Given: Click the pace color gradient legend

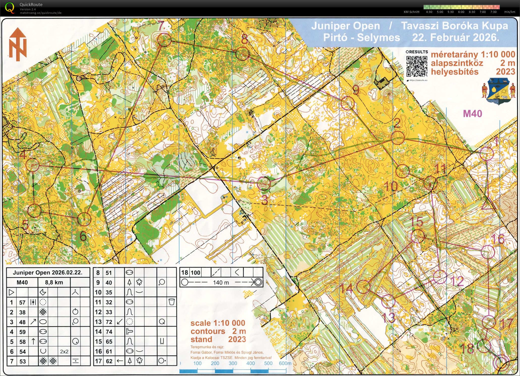Looking at the screenshot, I should tap(461, 7).
